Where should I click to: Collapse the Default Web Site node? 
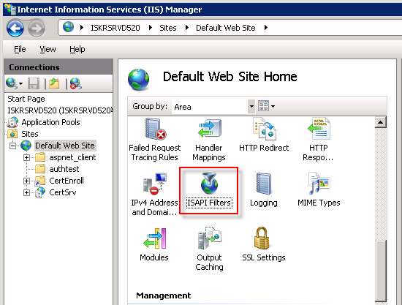(x=12, y=146)
